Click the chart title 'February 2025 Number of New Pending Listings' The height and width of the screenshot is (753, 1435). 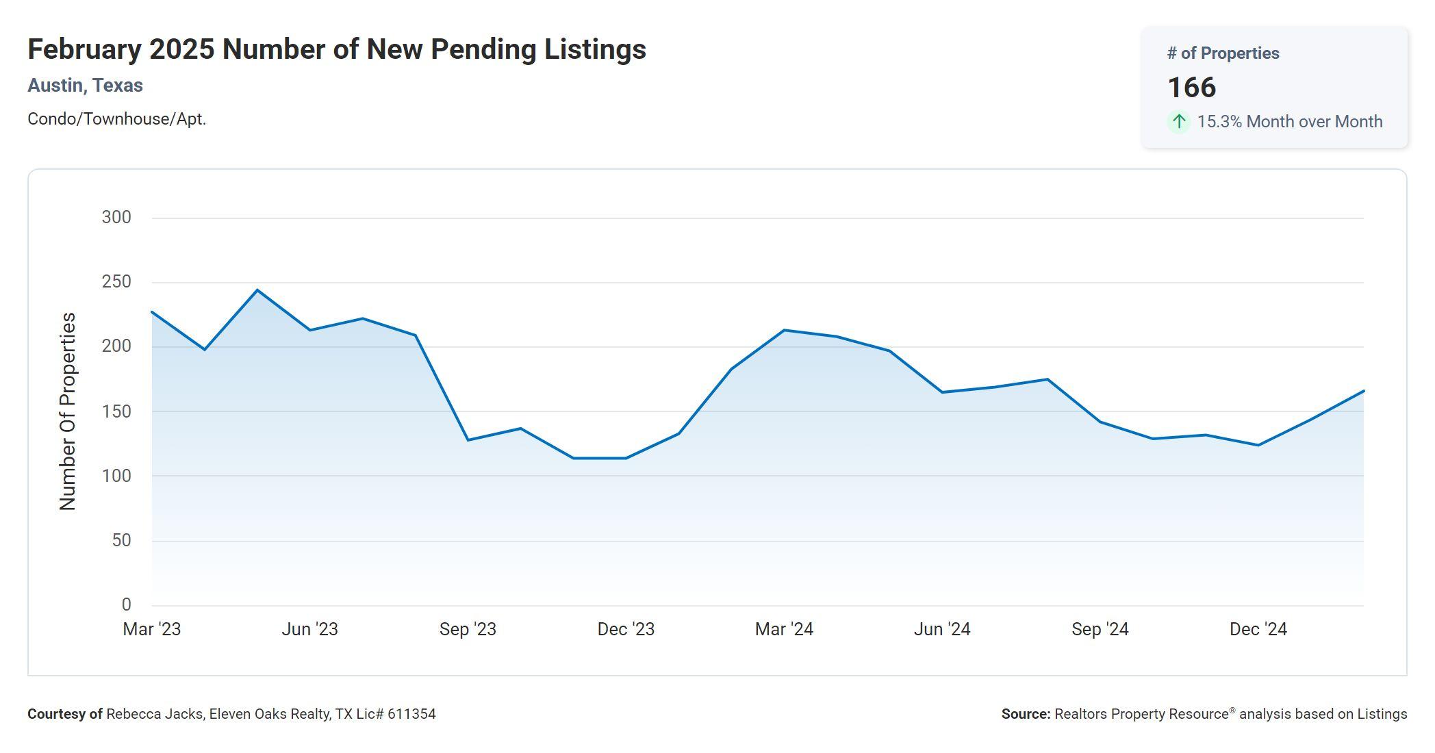click(336, 49)
